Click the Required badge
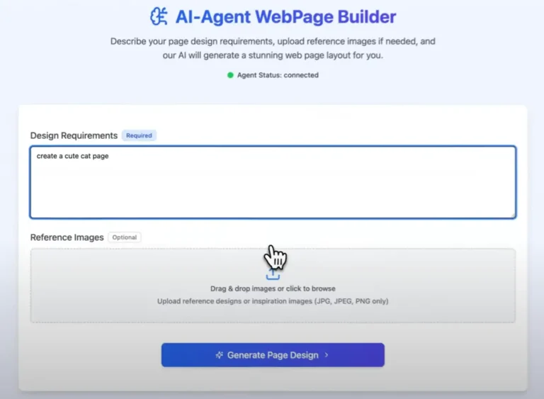 coord(139,135)
